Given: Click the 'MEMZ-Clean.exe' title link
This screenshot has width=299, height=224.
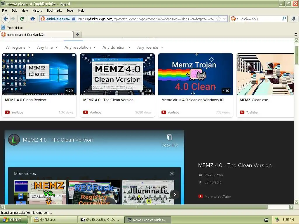Looking at the screenshot, I should pos(254,100).
